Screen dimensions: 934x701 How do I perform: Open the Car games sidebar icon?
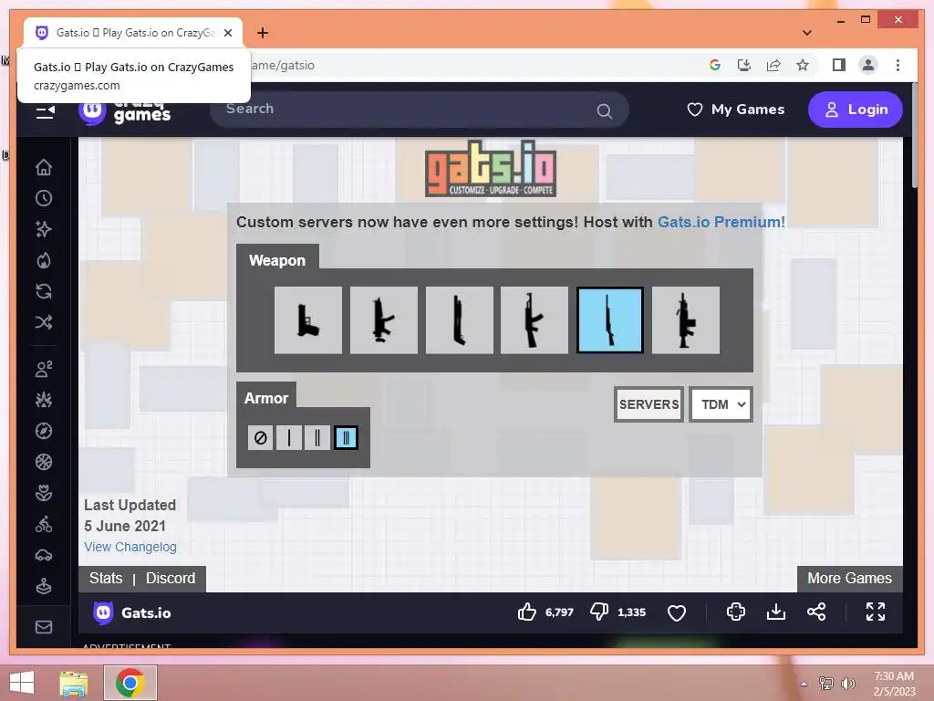[44, 556]
